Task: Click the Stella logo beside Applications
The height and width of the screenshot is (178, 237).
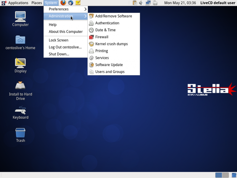Action: click(x=4, y=3)
